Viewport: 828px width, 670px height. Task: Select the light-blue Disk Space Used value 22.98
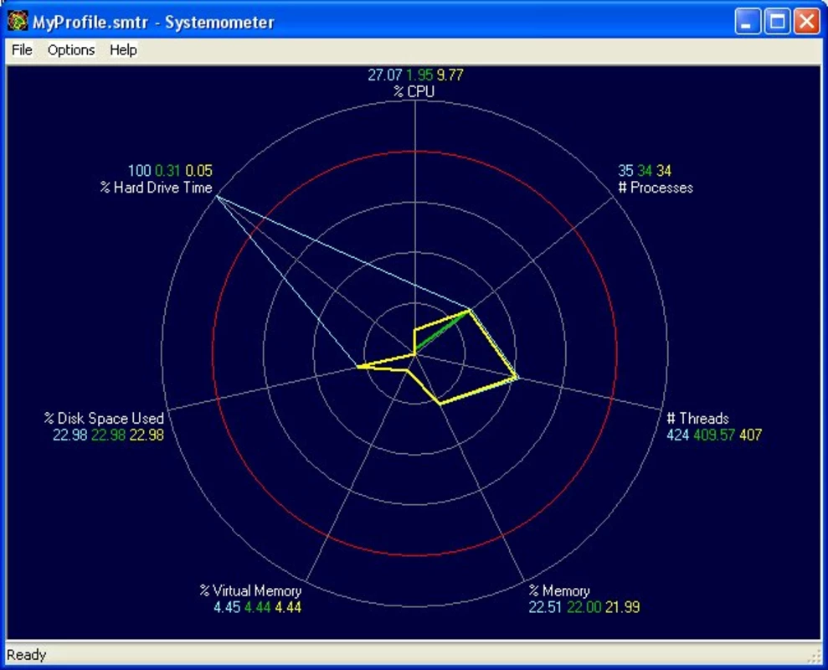click(x=69, y=435)
